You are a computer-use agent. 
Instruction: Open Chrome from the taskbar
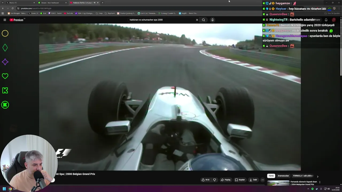pos(10,189)
